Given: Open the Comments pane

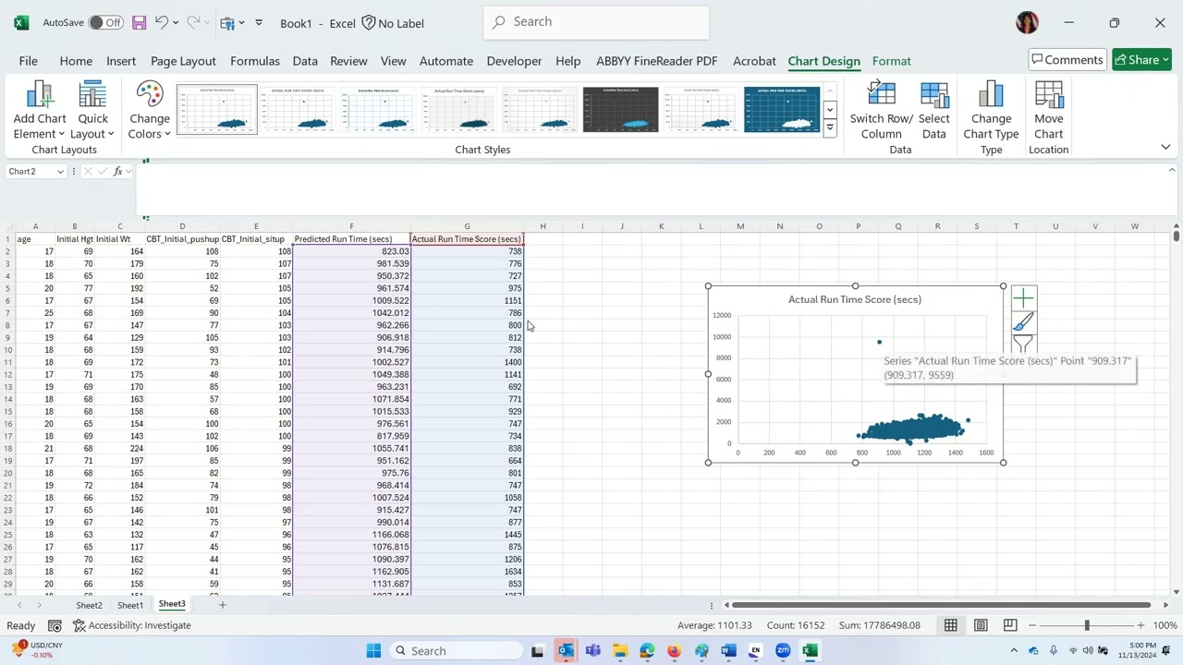Looking at the screenshot, I should pos(1067,60).
